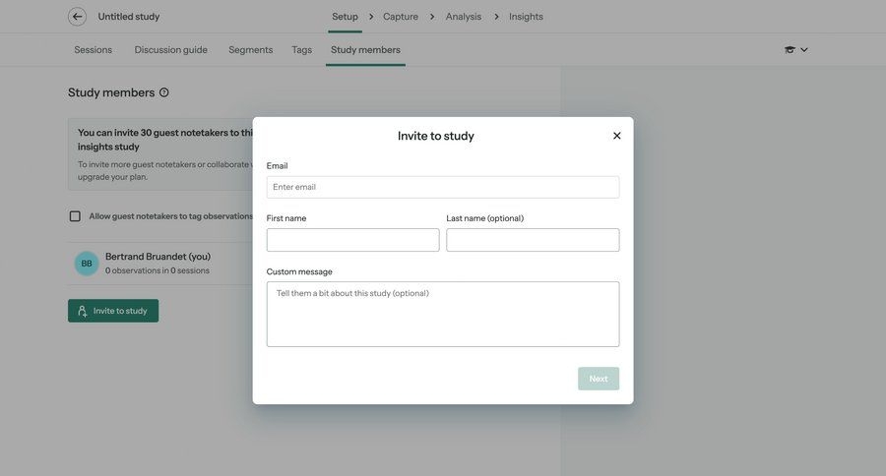Open the Segments tab
886x476 pixels.
pos(251,50)
